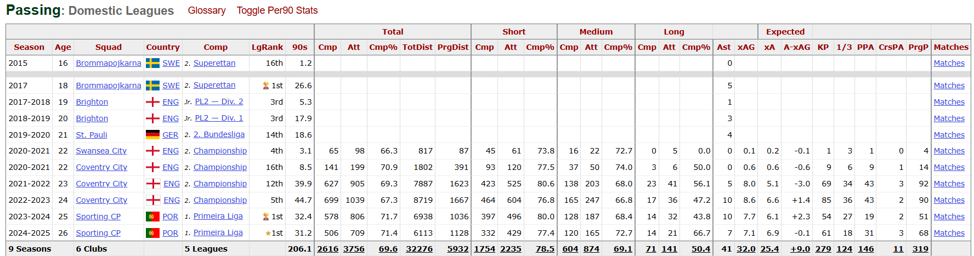The image size is (974, 256).
Task: Open Championship link in Swansea City row
Action: (220, 151)
